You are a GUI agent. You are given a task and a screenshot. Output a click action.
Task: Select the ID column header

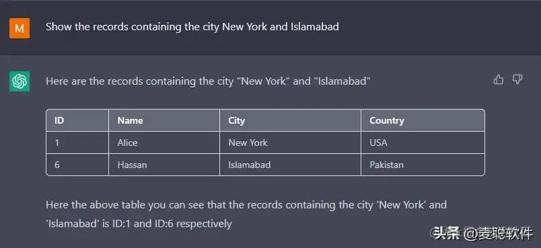tap(77, 120)
